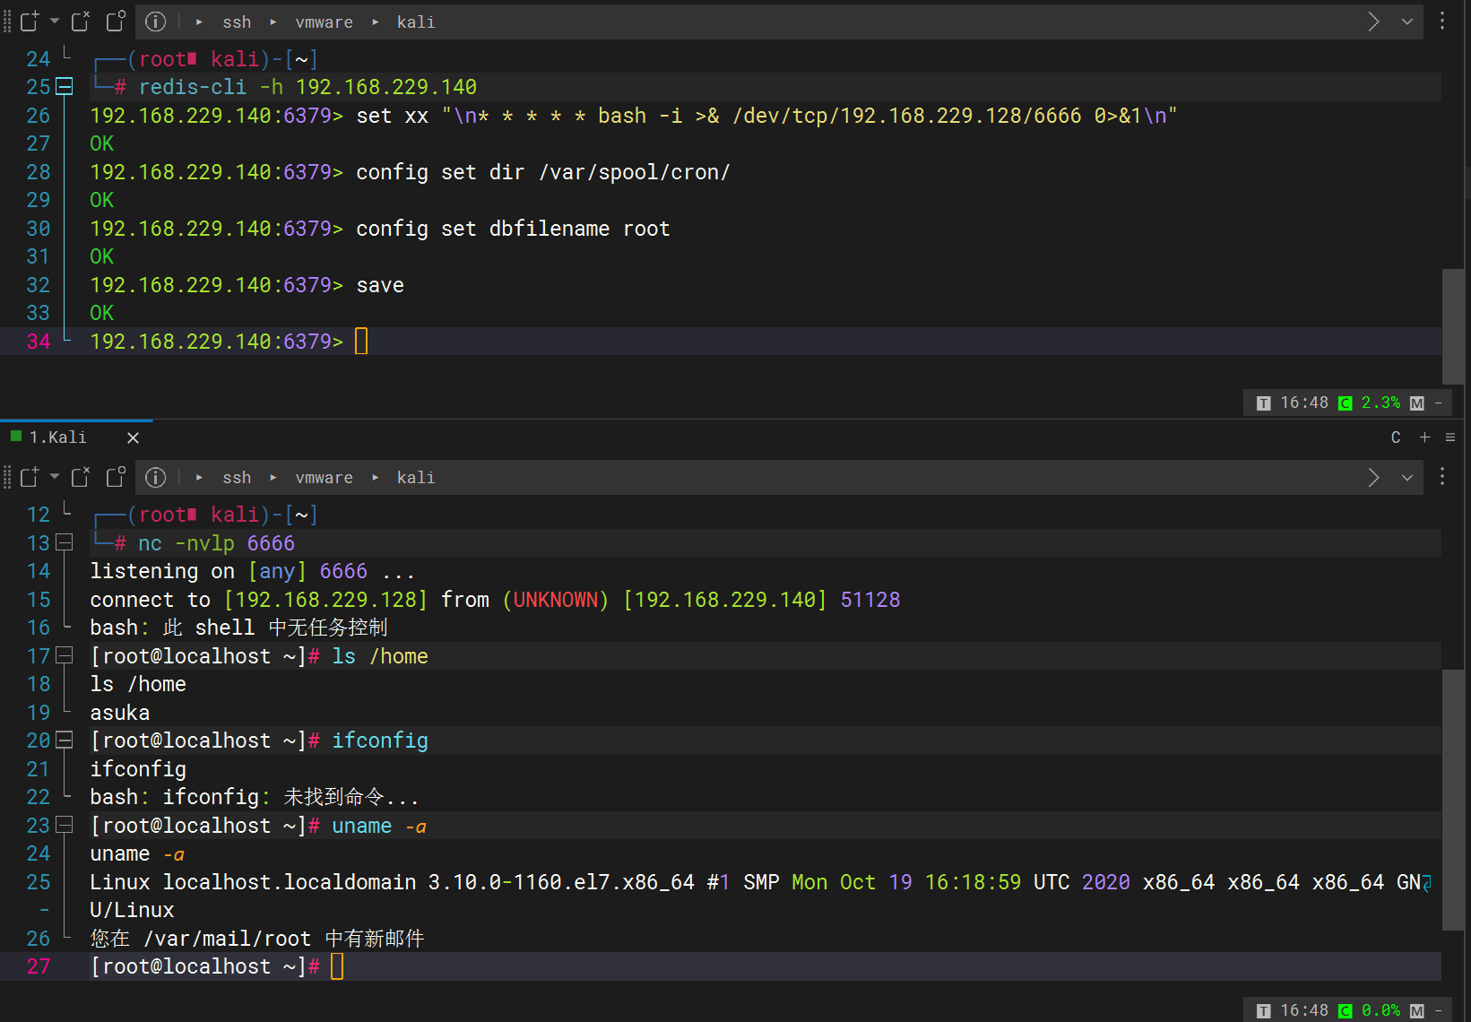Open session info icon in bottom pane
The image size is (1471, 1022).
point(156,477)
